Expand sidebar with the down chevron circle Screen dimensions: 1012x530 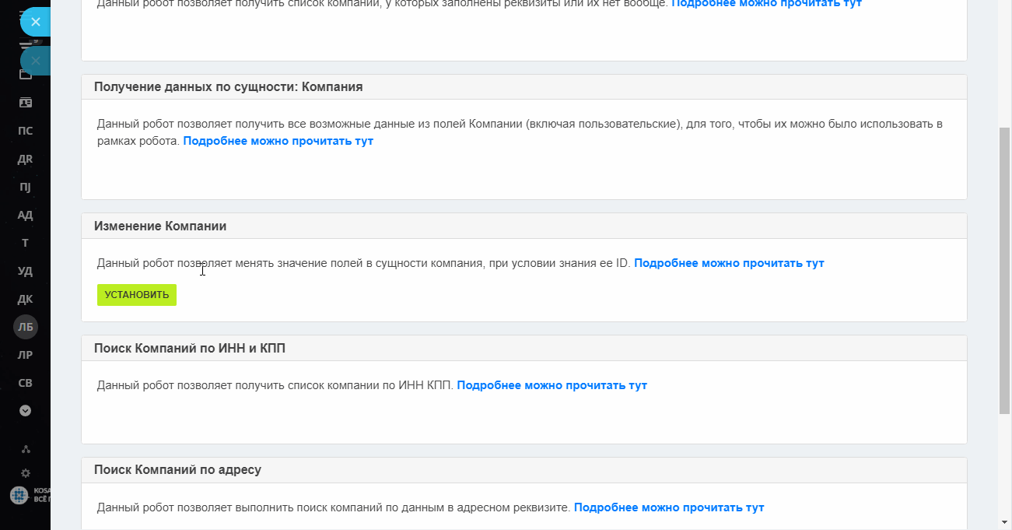(x=26, y=410)
